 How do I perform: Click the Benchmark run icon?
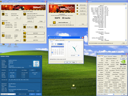coord(25,33)
